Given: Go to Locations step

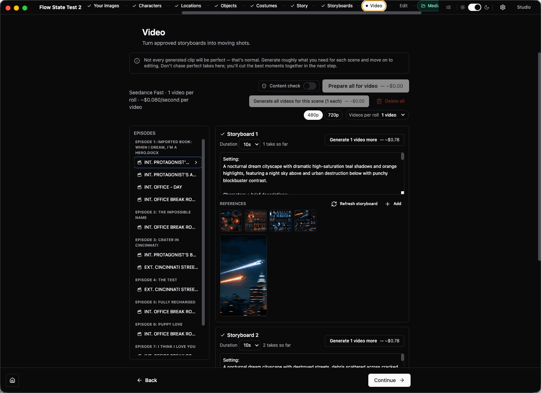Looking at the screenshot, I should pos(188,6).
